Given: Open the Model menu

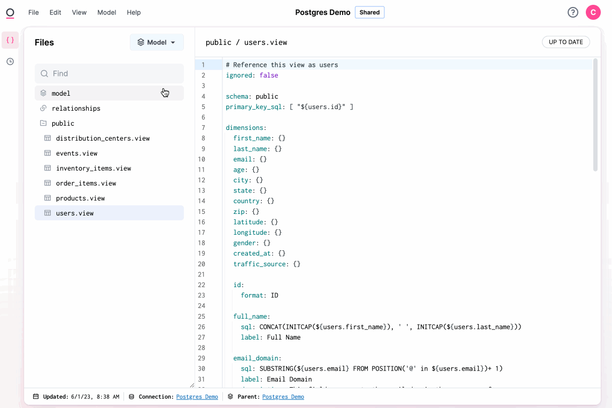Looking at the screenshot, I should 106,12.
